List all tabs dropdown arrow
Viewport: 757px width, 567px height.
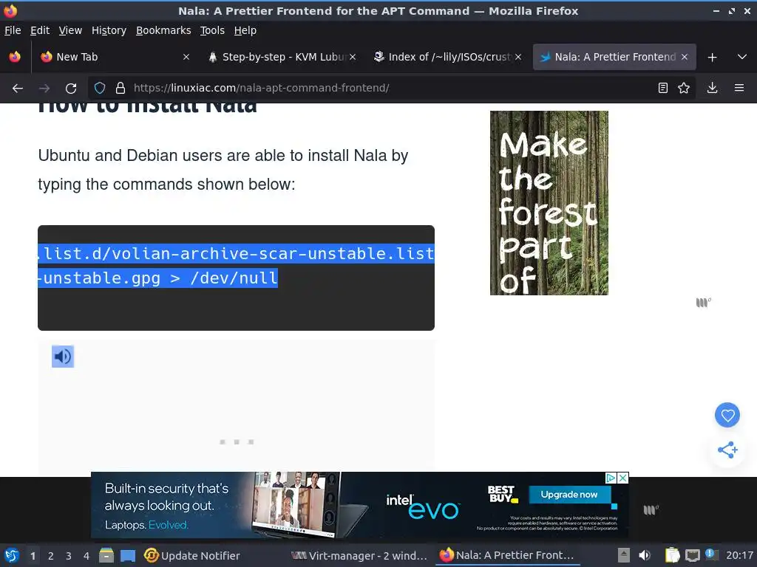(x=742, y=57)
